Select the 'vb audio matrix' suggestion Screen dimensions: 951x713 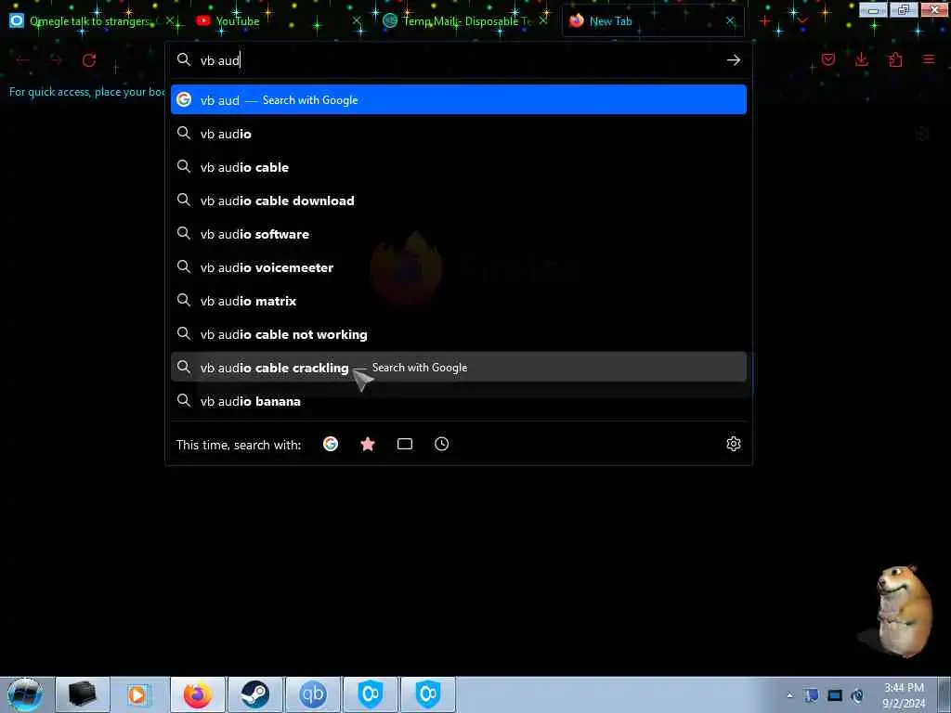pyautogui.click(x=459, y=300)
